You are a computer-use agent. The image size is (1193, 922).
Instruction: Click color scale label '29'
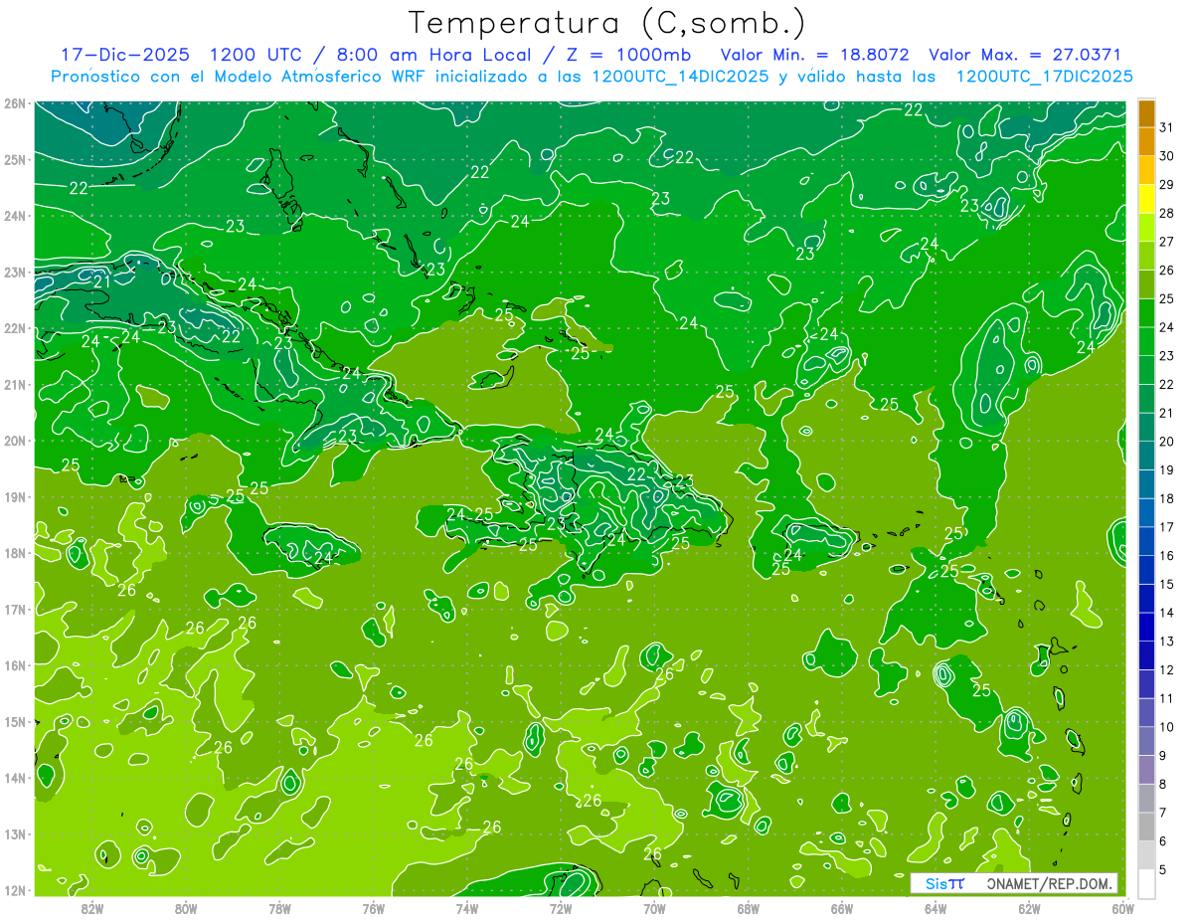1167,185
